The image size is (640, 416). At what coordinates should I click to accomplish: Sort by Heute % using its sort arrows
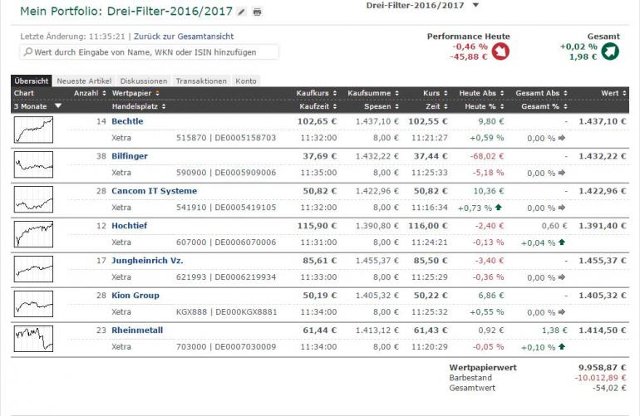pos(502,106)
